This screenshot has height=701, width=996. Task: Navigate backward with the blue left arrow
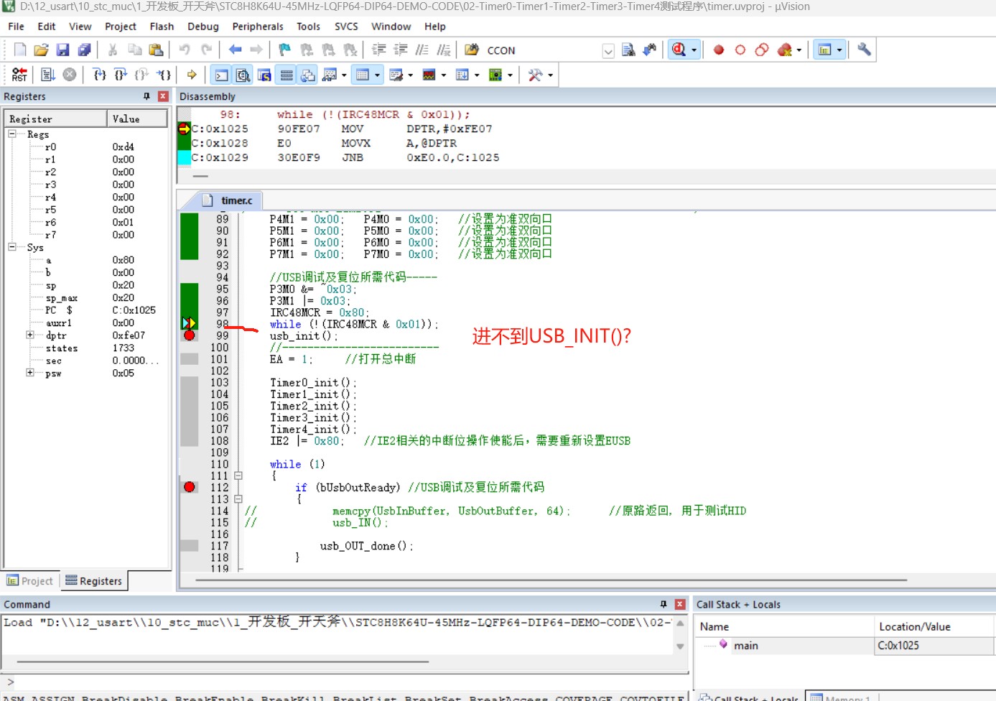click(x=235, y=50)
